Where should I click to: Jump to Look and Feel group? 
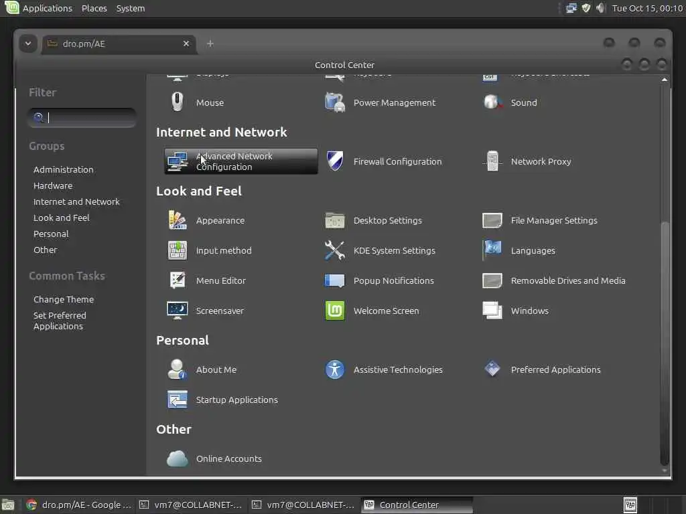click(61, 218)
